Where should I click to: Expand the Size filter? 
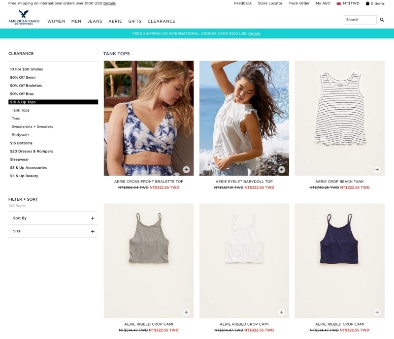(53, 231)
